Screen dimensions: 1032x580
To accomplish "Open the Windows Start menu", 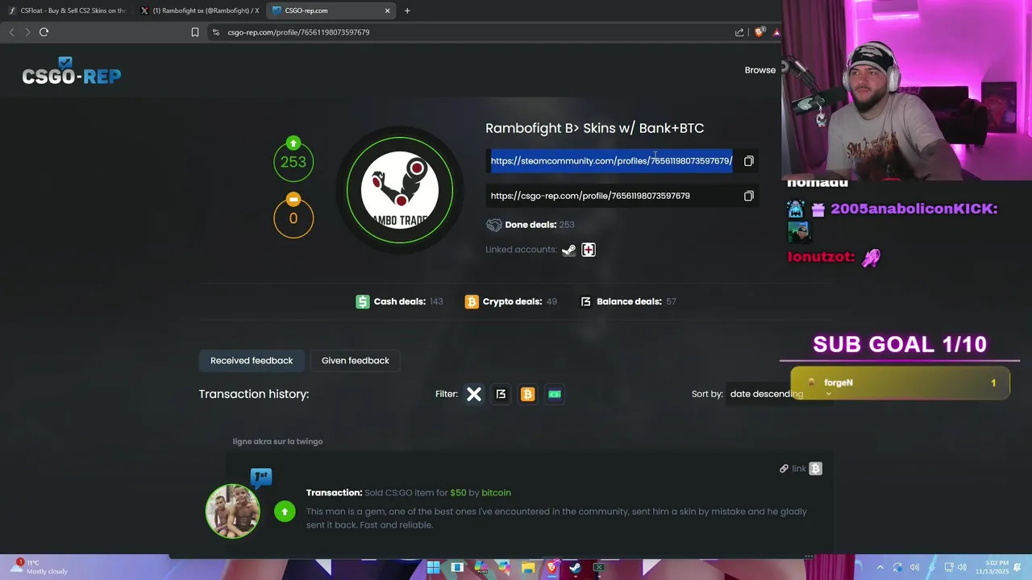I will 434,568.
